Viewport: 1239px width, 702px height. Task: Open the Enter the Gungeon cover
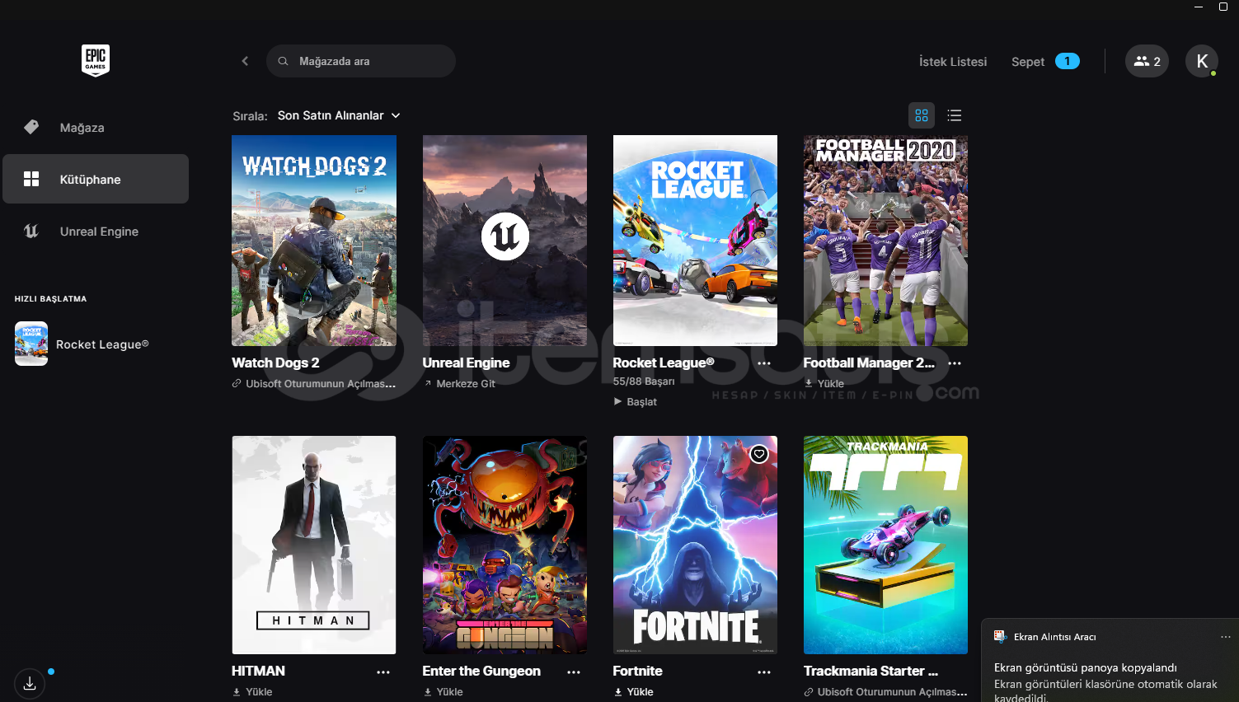pos(505,545)
